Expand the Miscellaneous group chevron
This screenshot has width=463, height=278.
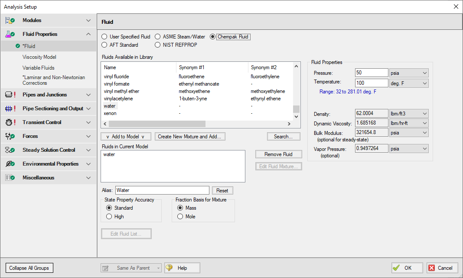[88, 178]
